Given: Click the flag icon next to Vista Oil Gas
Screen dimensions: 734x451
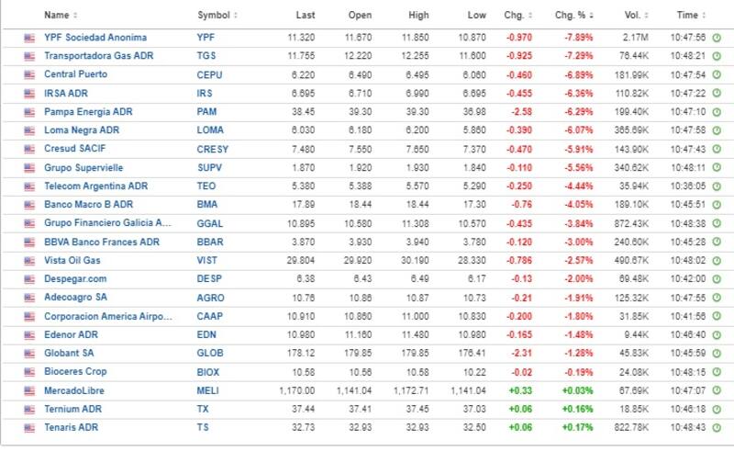Looking at the screenshot, I should pyautogui.click(x=29, y=260).
